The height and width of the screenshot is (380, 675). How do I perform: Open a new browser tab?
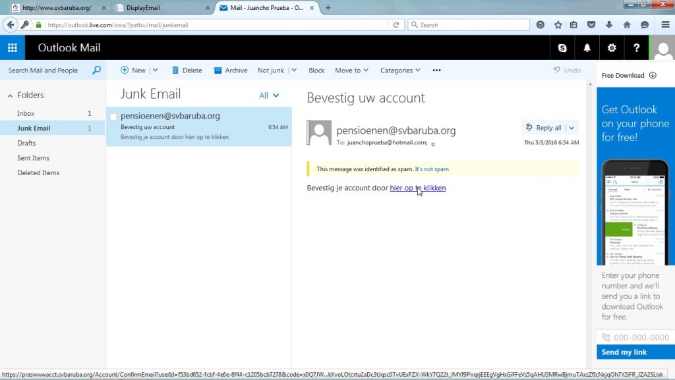(328, 8)
